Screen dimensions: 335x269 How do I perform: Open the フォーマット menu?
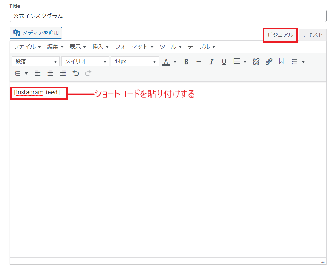tap(134, 47)
